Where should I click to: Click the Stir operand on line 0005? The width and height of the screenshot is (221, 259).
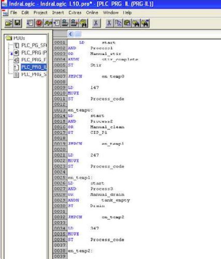[x=96, y=65]
